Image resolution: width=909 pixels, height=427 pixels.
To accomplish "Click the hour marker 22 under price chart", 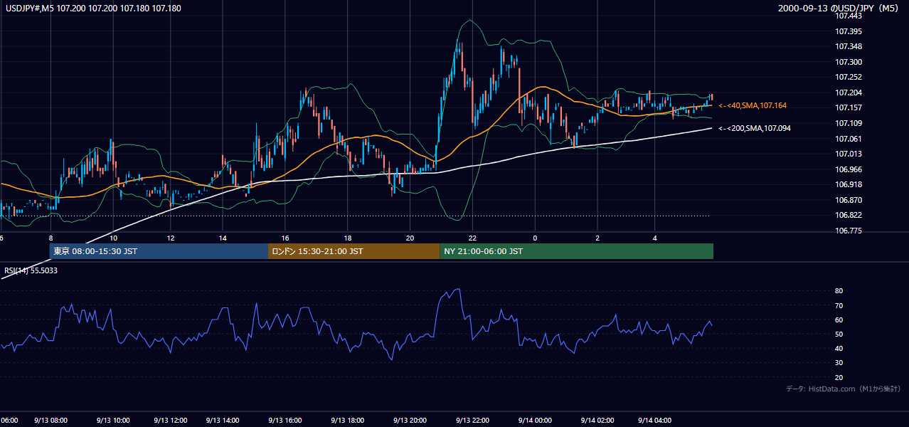I will [x=472, y=238].
